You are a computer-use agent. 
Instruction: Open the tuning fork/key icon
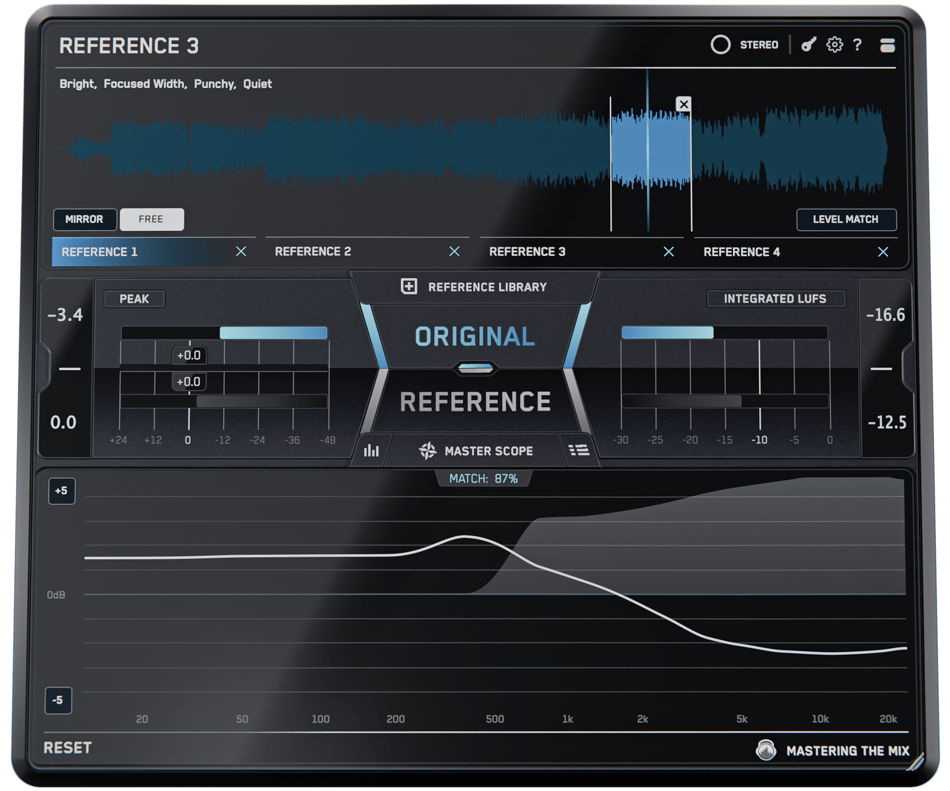tap(808, 45)
